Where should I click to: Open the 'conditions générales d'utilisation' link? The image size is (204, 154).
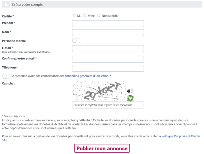pos(87,76)
